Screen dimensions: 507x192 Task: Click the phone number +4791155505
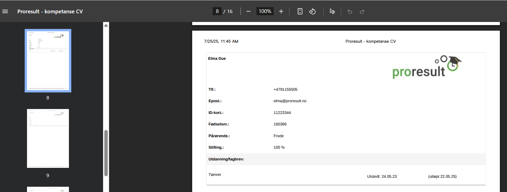(x=285, y=89)
